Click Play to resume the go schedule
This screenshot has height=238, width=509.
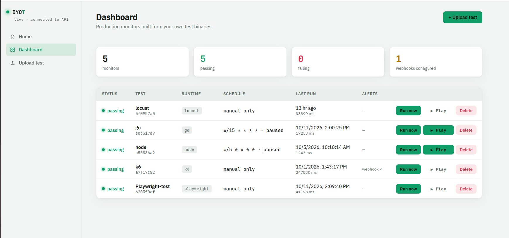[438, 130]
